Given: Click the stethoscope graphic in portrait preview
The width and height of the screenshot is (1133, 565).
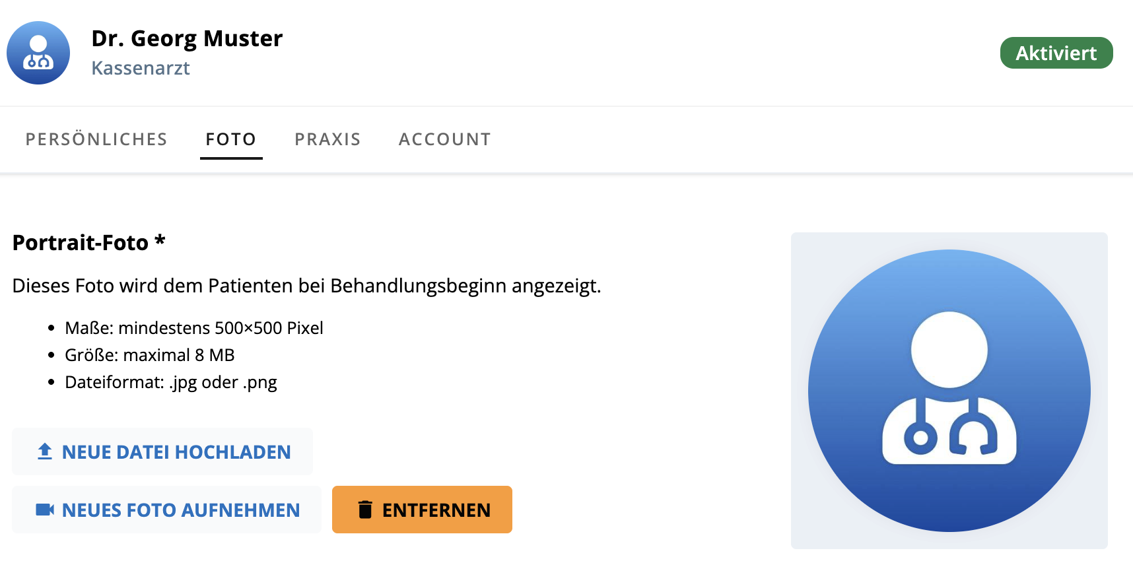Looking at the screenshot, I should tap(949, 432).
